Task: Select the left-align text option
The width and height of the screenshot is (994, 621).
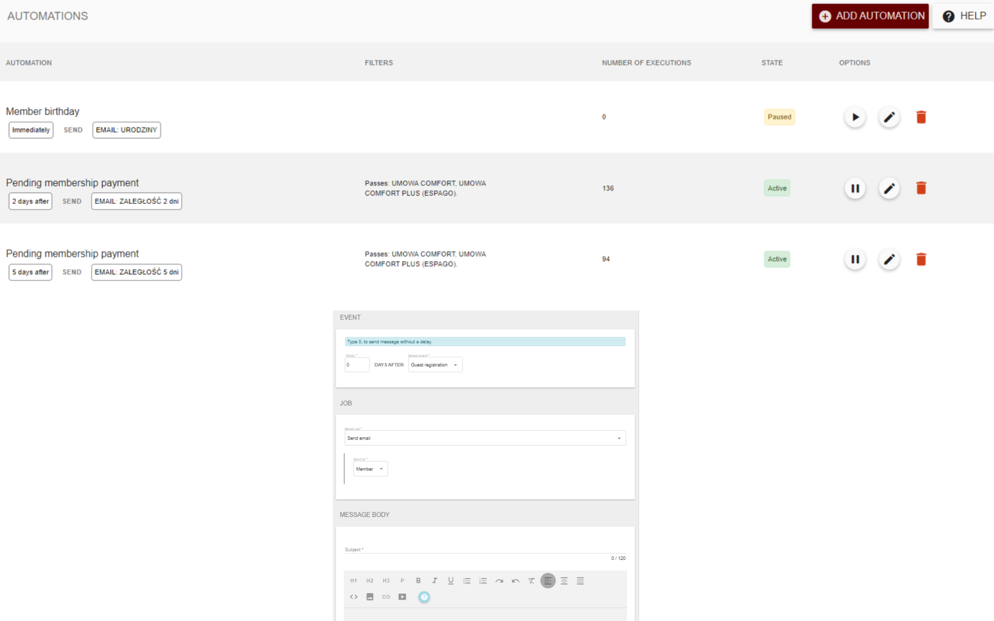Action: [548, 581]
